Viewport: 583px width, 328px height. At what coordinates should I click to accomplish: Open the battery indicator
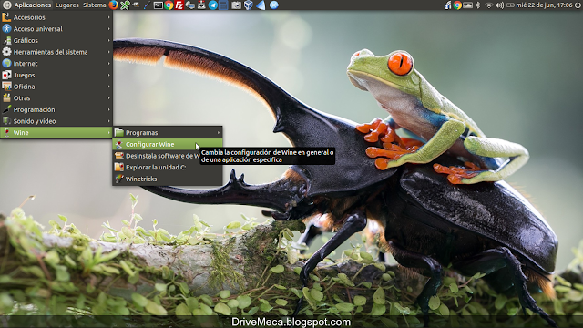[x=510, y=5]
